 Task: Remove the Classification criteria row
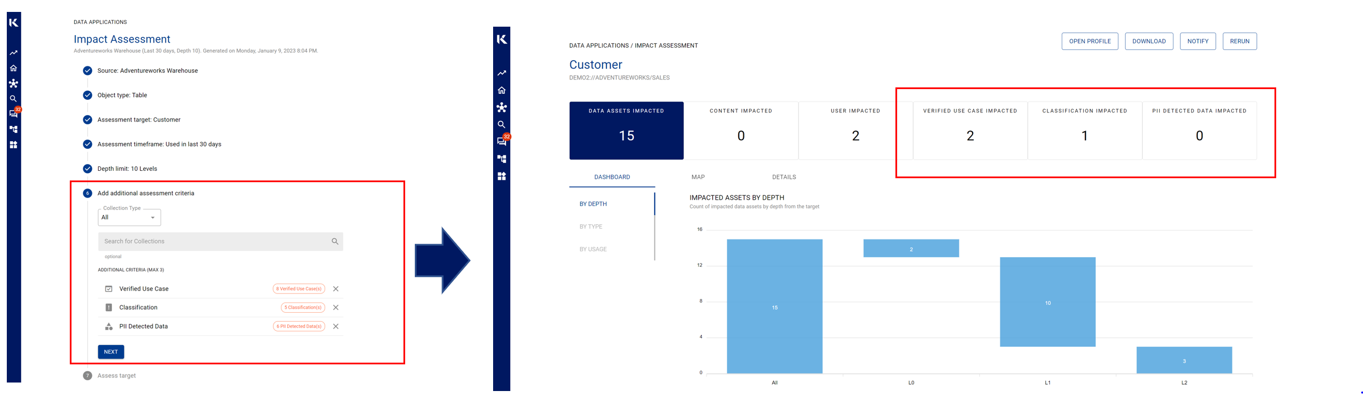coord(336,308)
